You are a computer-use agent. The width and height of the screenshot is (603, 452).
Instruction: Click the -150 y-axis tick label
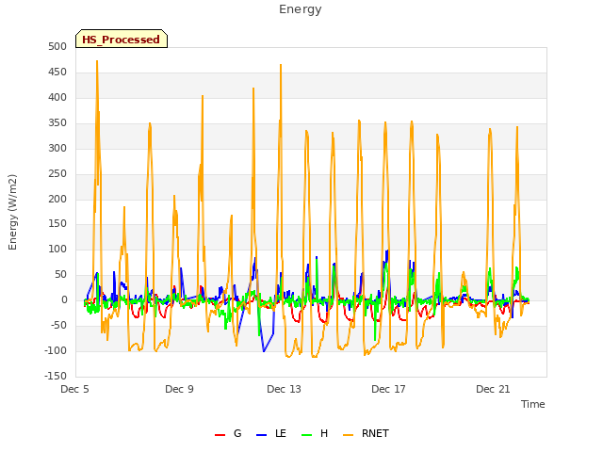(x=56, y=377)
